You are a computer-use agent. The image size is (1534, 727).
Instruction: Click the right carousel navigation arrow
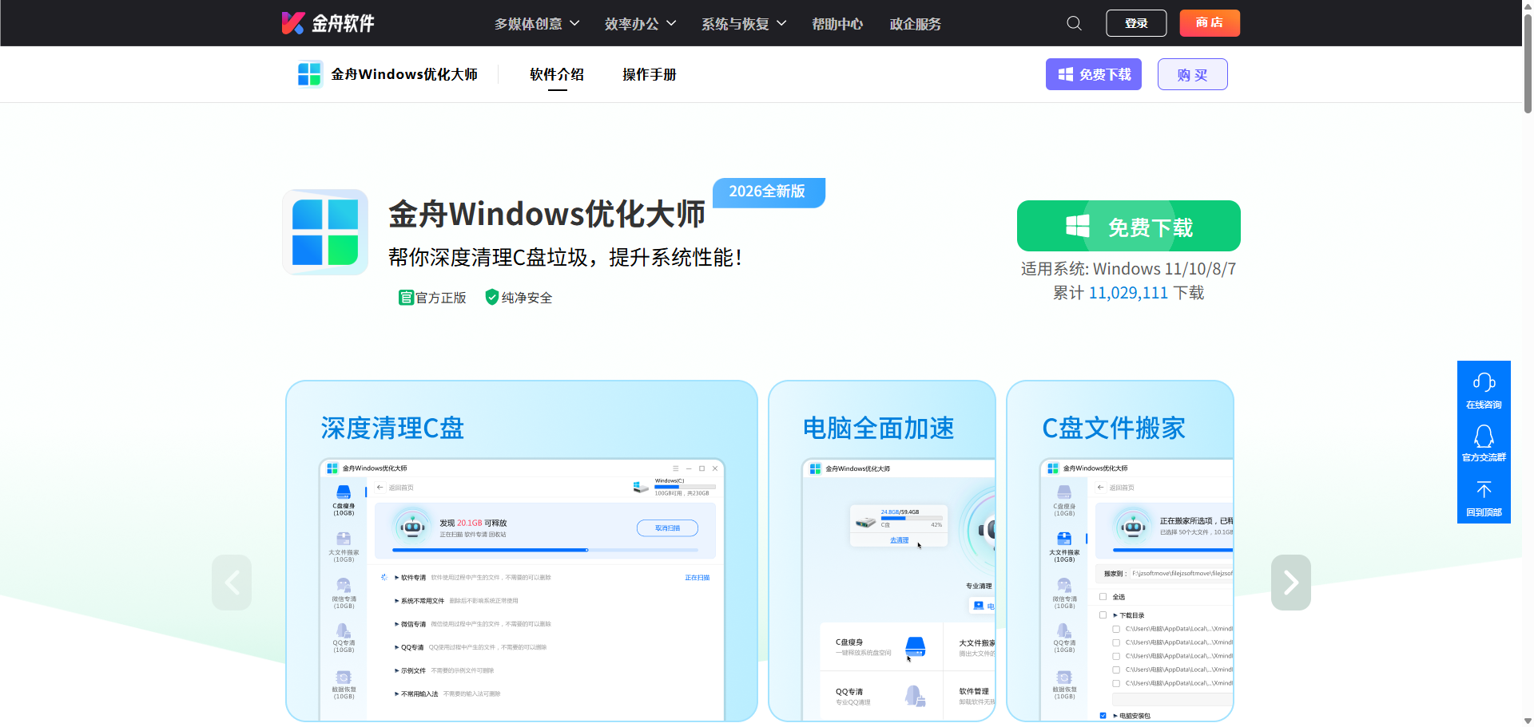[x=1290, y=583]
